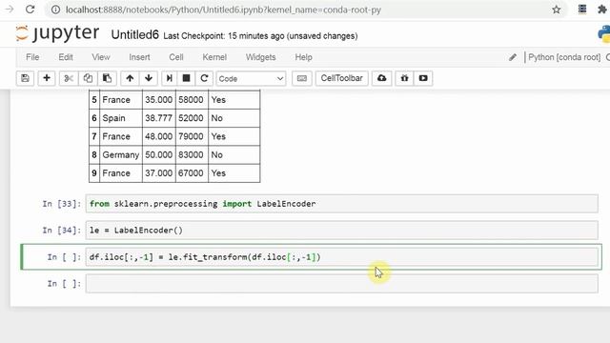Click the pencil edit-mode indicator
The width and height of the screenshot is (610, 343).
pos(513,57)
